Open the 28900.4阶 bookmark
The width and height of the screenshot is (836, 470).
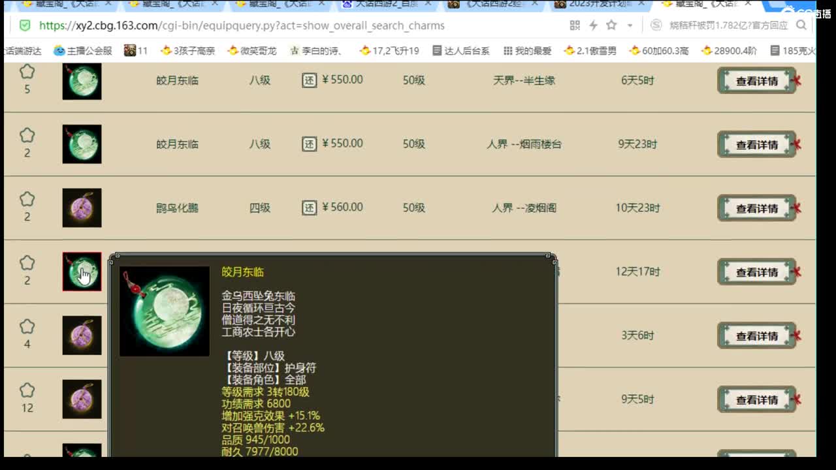click(x=729, y=50)
